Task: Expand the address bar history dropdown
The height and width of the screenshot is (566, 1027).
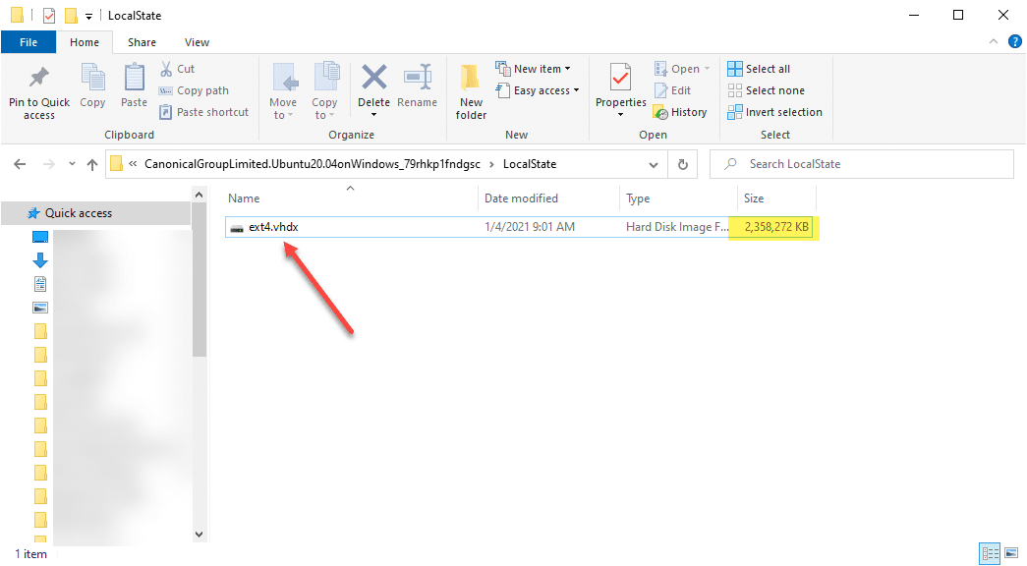Action: coord(653,164)
